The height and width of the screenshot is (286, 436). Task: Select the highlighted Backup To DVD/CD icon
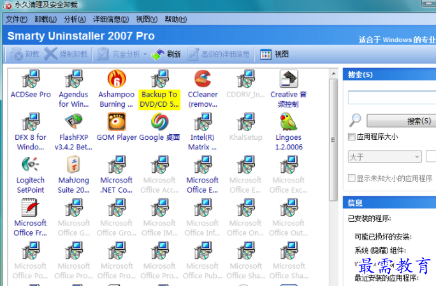pos(159,79)
